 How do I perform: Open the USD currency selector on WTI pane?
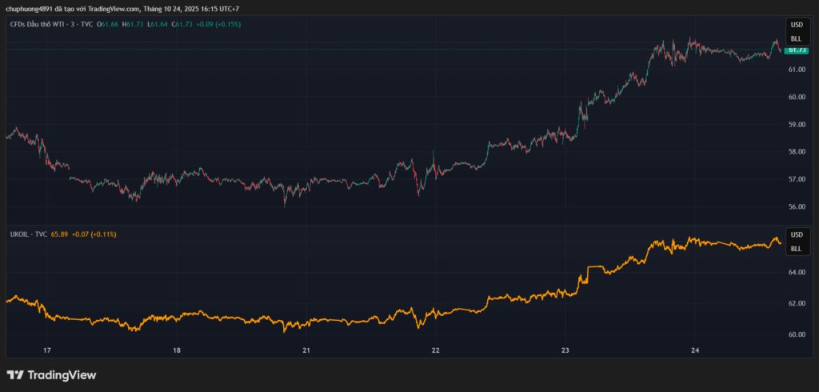tap(796, 25)
